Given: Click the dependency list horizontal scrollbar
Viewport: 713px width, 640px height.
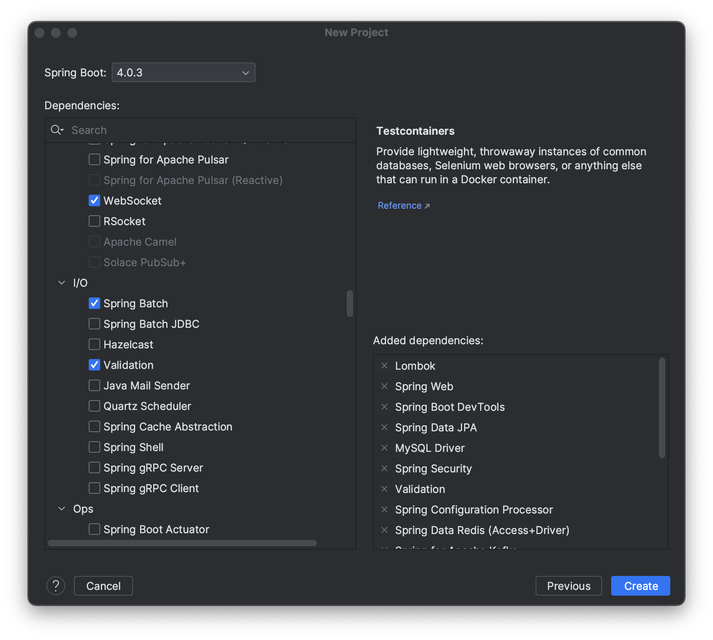Looking at the screenshot, I should click(x=182, y=543).
